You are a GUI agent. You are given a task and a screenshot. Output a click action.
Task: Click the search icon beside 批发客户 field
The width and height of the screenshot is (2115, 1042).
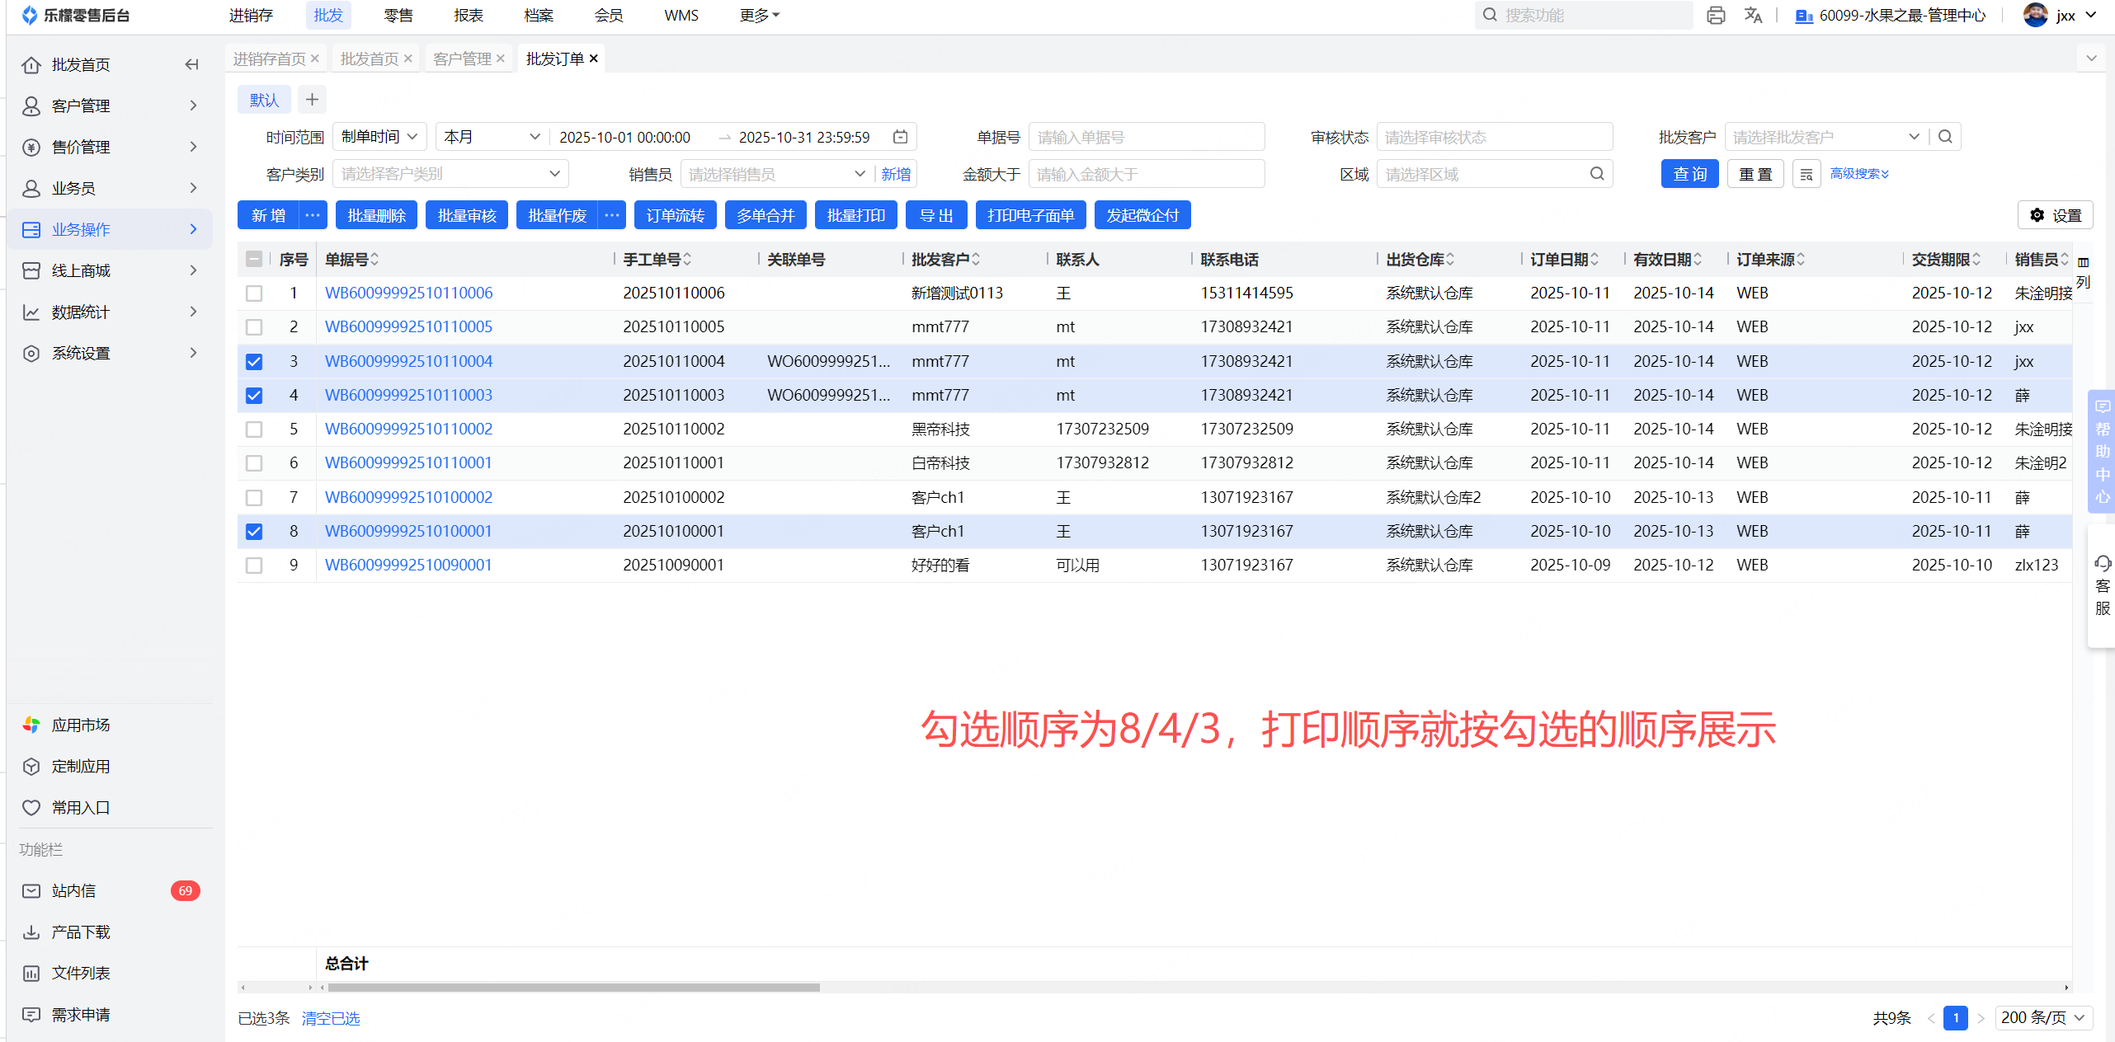[1945, 137]
